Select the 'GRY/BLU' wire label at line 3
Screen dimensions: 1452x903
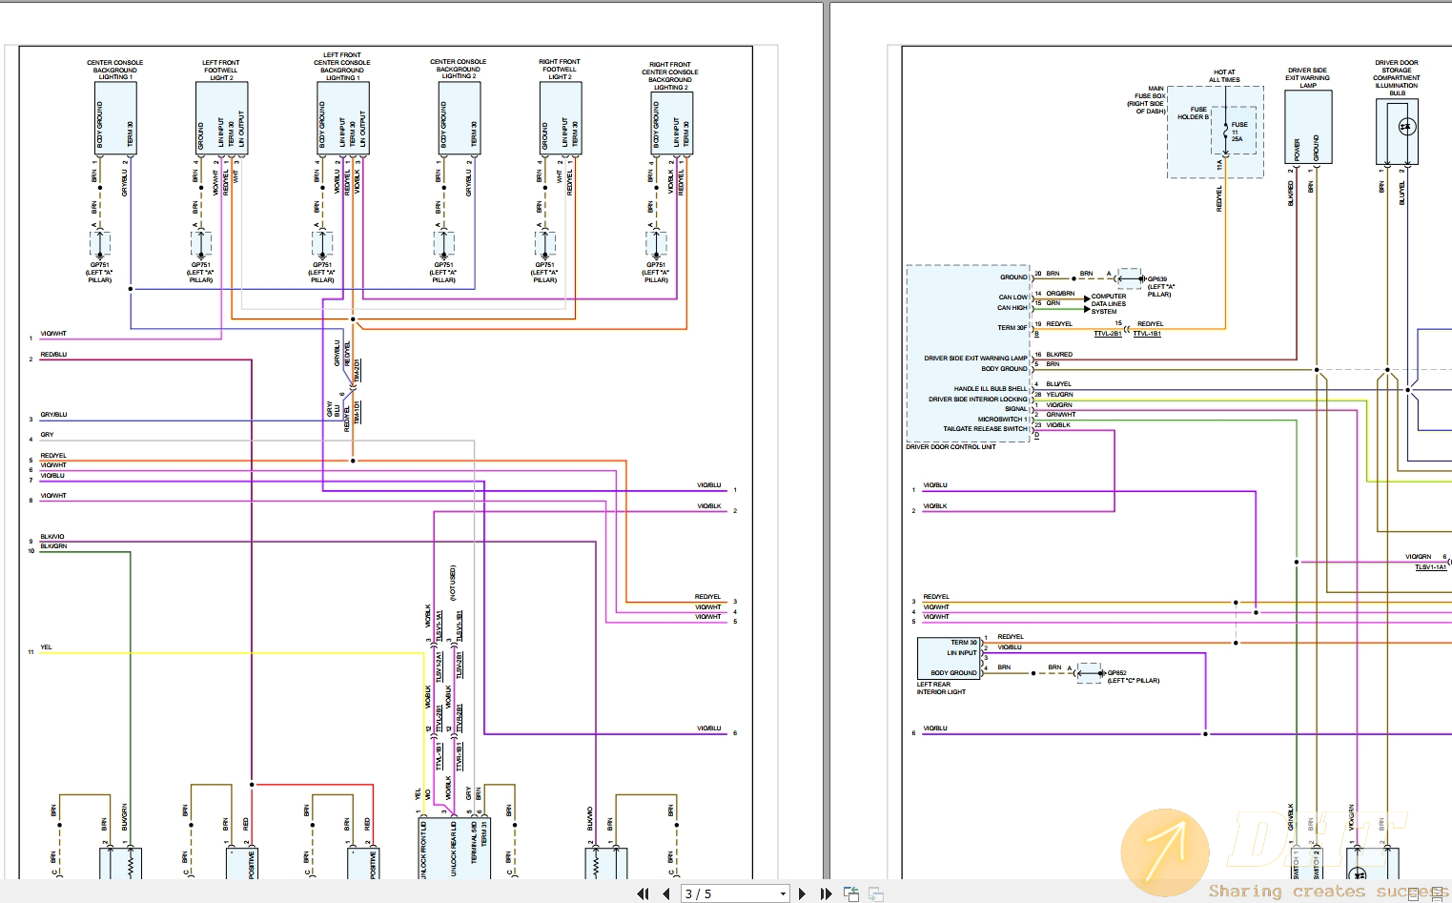coord(53,414)
